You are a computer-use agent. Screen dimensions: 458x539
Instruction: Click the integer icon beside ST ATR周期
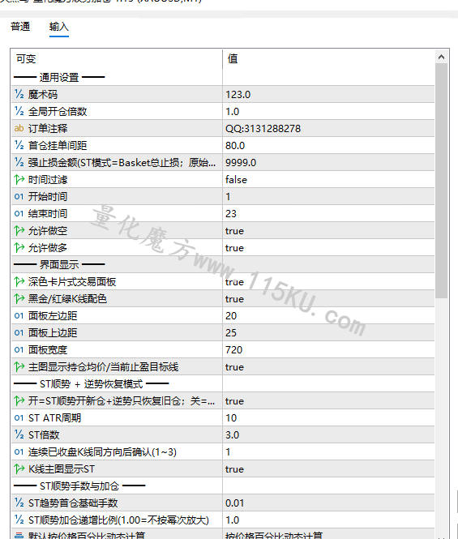(19, 418)
